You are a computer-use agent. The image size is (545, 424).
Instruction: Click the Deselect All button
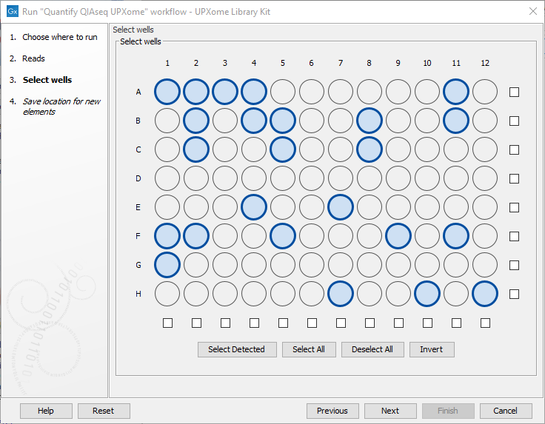pyautogui.click(x=372, y=349)
